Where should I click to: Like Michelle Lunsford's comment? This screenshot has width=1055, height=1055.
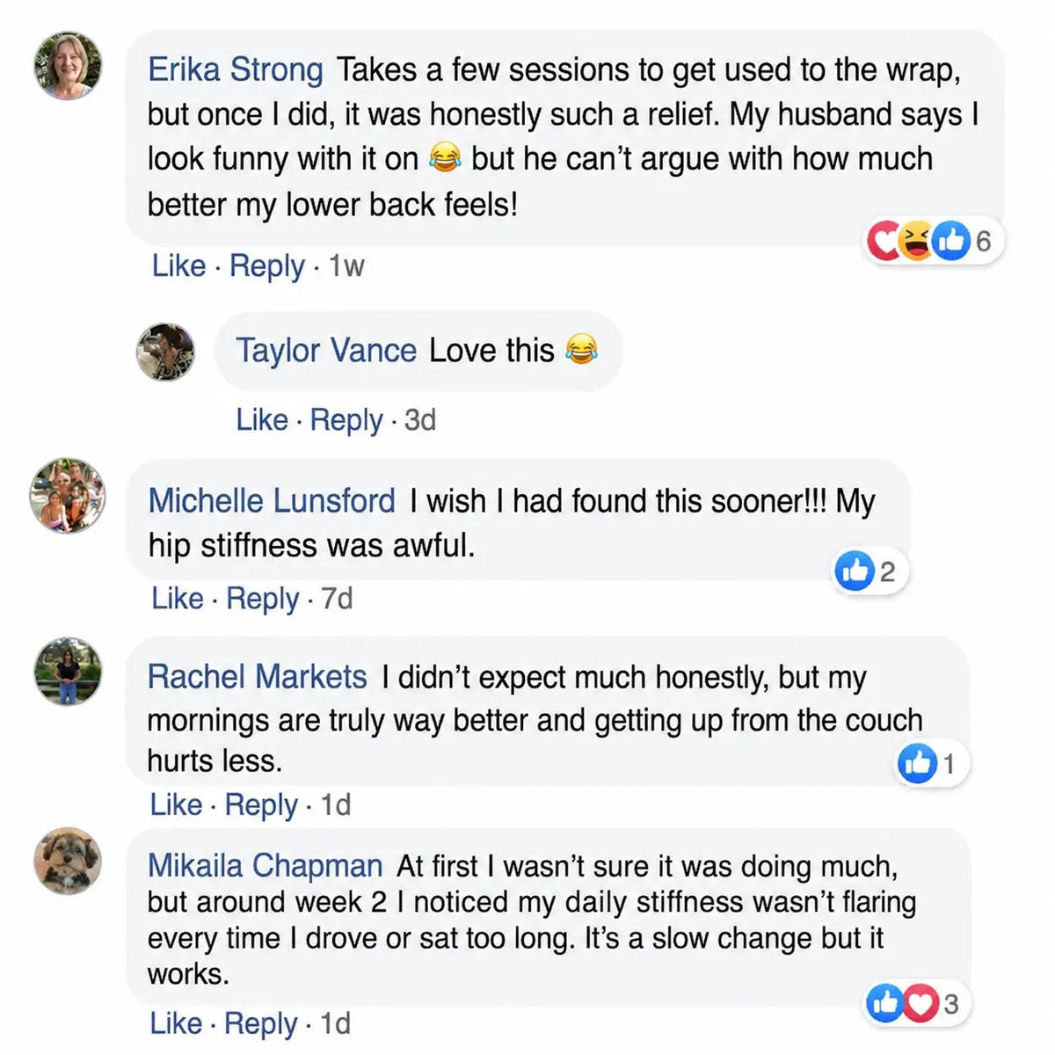click(x=178, y=599)
